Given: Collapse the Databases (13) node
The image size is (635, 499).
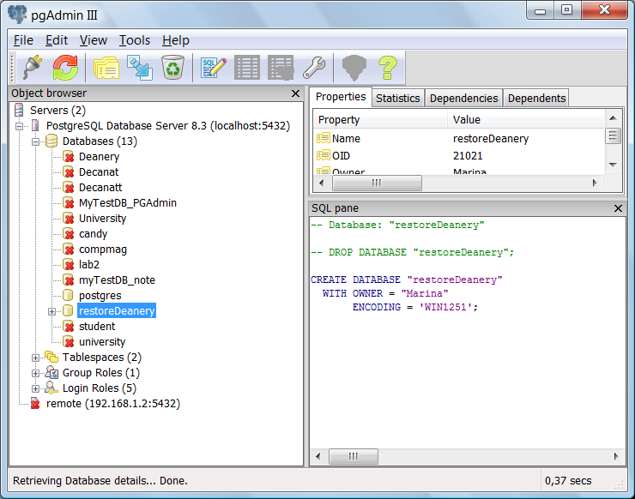Looking at the screenshot, I should pyautogui.click(x=35, y=141).
